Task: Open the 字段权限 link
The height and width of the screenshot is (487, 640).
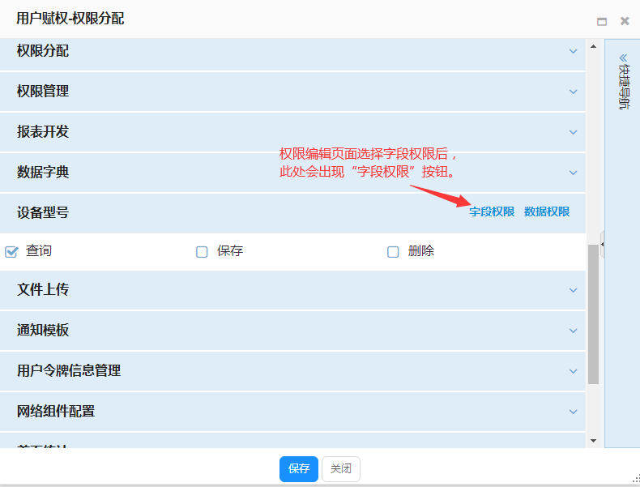Action: click(492, 212)
